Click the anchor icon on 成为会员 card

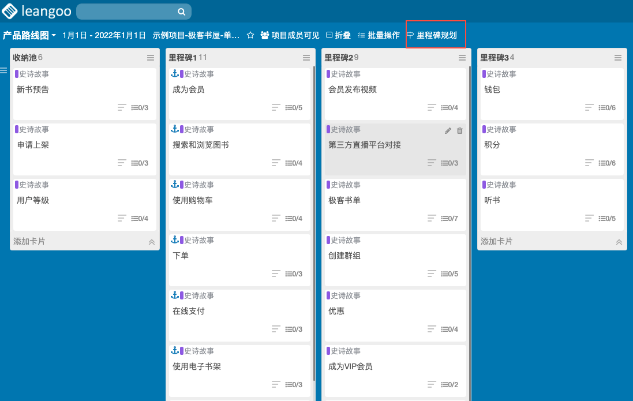point(174,74)
